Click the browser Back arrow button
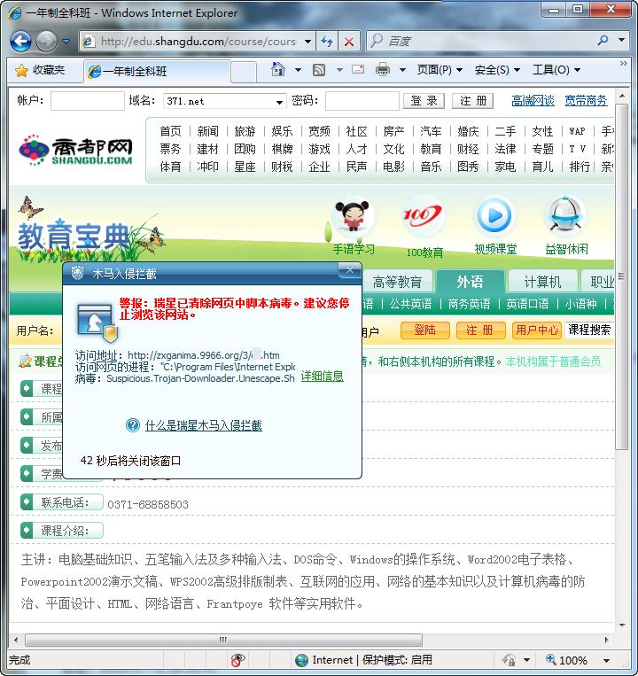The image size is (638, 676). point(21,41)
